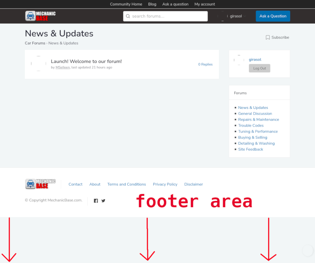Click the Subscribe link
Screen dimensions: 315x263
click(280, 37)
